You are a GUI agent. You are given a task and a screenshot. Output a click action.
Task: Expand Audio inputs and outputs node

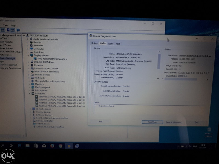click(x=28, y=39)
